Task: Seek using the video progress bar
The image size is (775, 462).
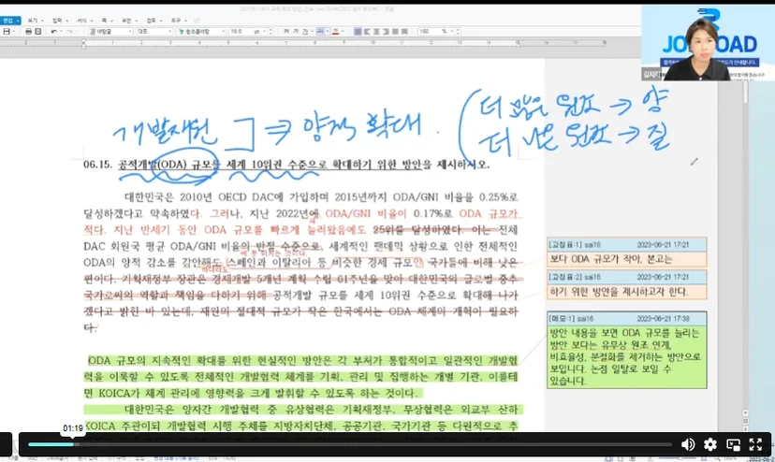Action: [350, 444]
